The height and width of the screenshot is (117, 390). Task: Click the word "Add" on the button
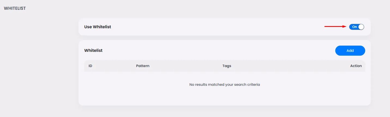pos(350,50)
